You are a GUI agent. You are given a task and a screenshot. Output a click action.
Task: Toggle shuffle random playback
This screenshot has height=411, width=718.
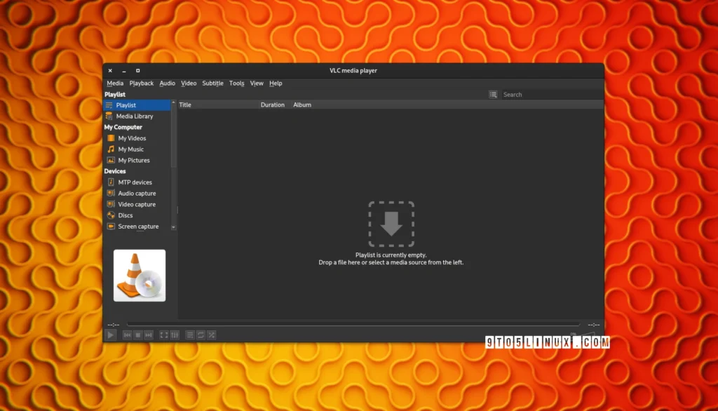point(212,335)
